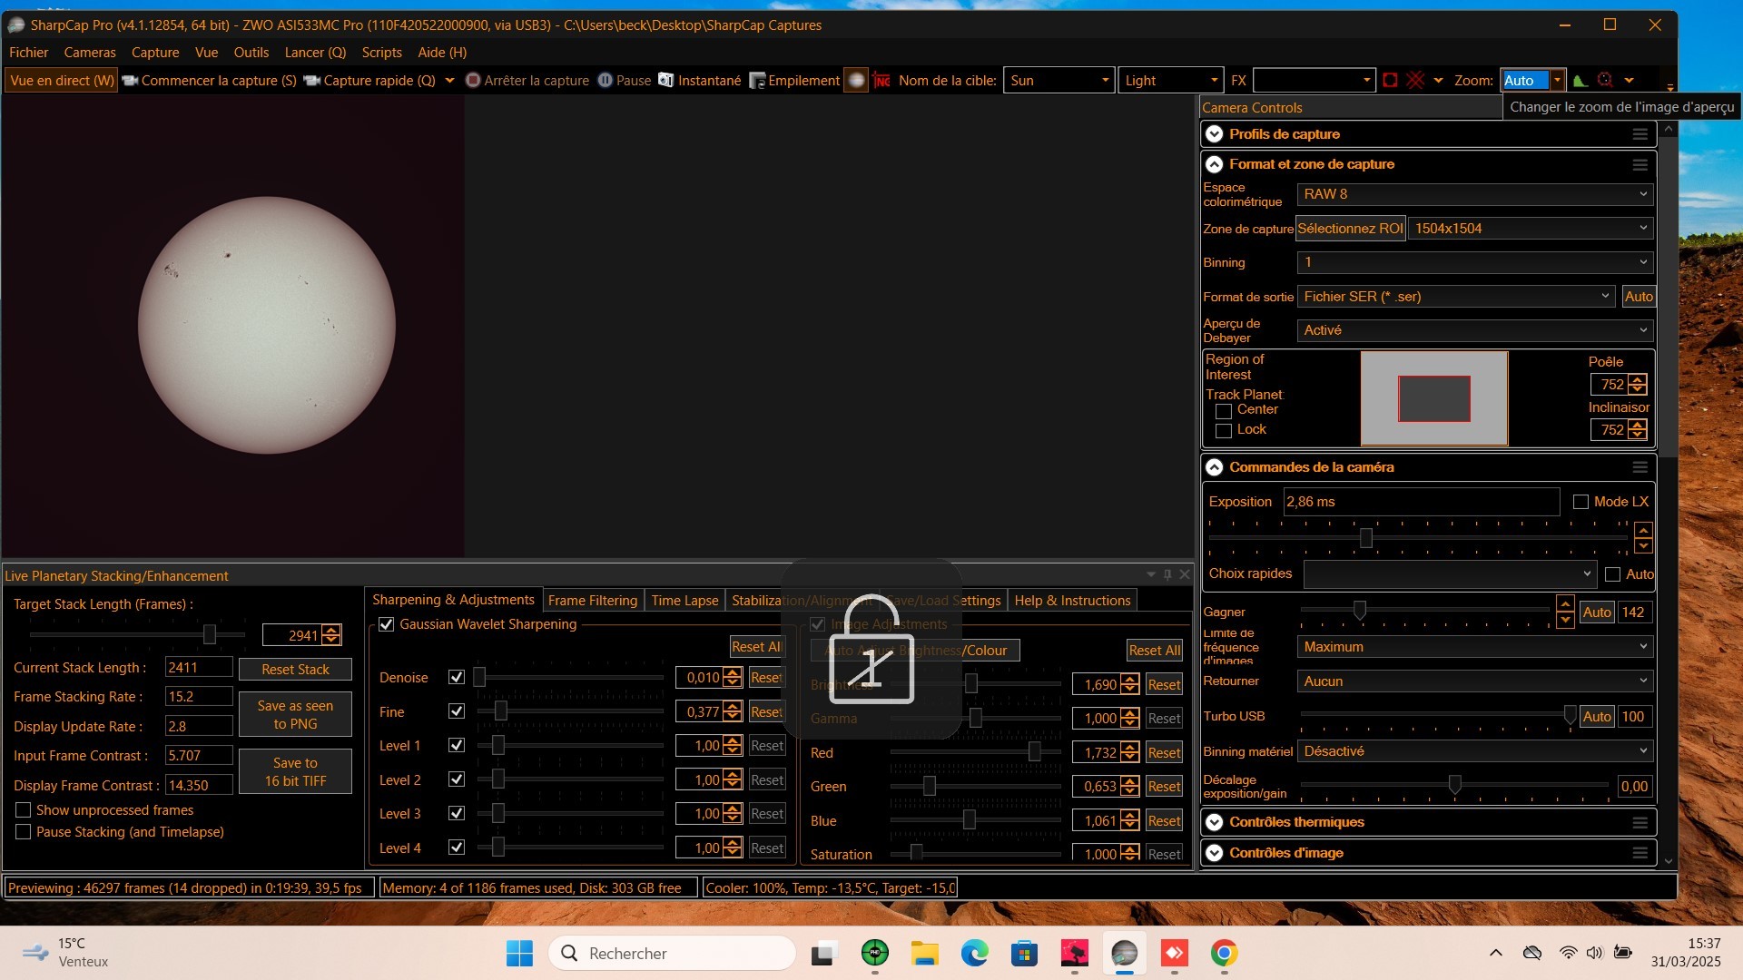Enable the Mode LX checkbox
This screenshot has width=1743, height=980.
(x=1581, y=502)
